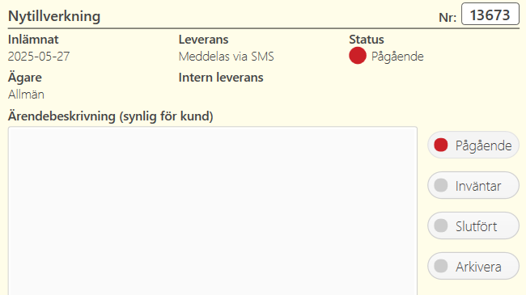Click the Intern leverans label

[x=221, y=78]
